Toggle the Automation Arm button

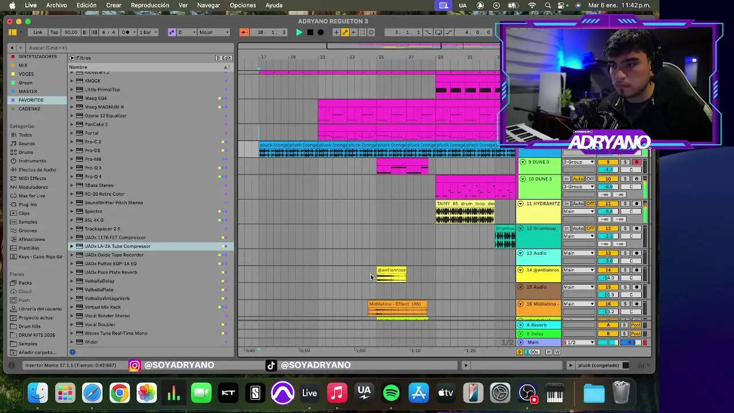click(345, 32)
